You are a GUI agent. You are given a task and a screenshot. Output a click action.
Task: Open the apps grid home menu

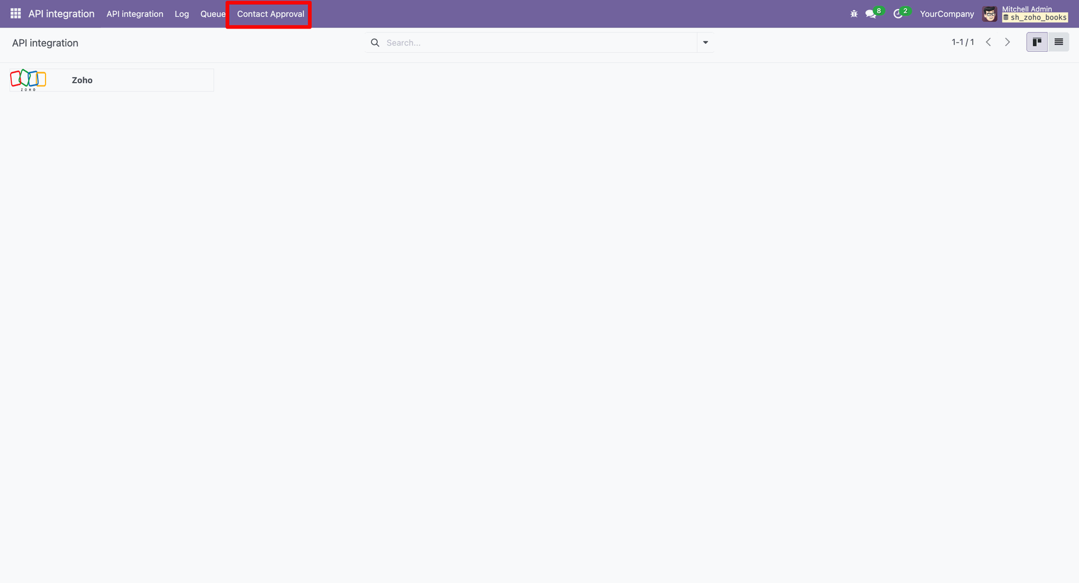click(x=16, y=13)
